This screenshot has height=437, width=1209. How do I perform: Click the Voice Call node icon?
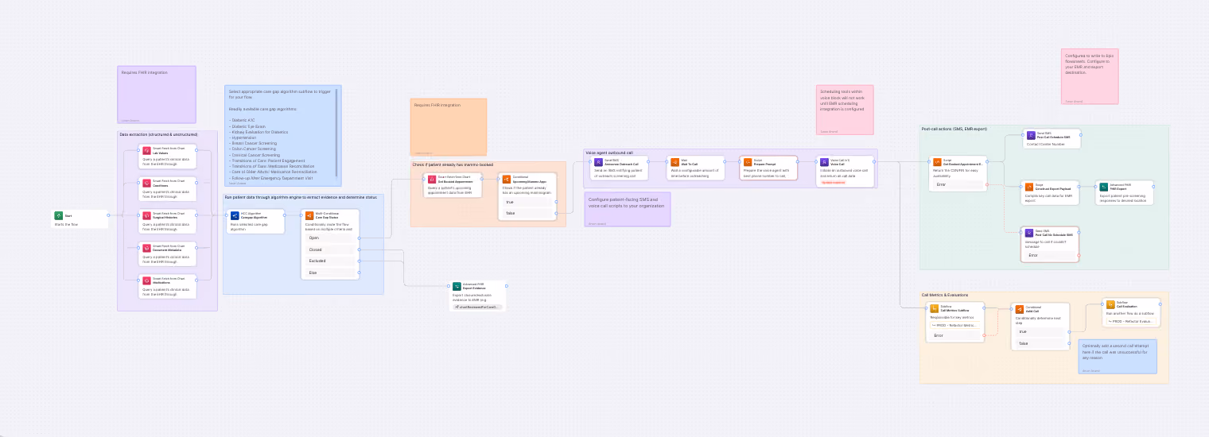[824, 161]
